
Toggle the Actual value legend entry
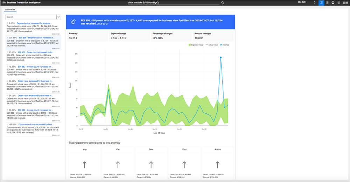[212, 45]
